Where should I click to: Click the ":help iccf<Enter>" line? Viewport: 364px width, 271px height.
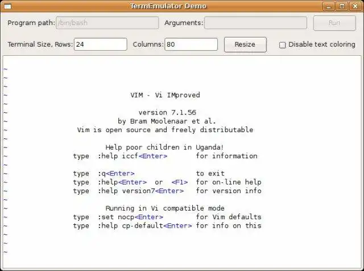[133, 156]
